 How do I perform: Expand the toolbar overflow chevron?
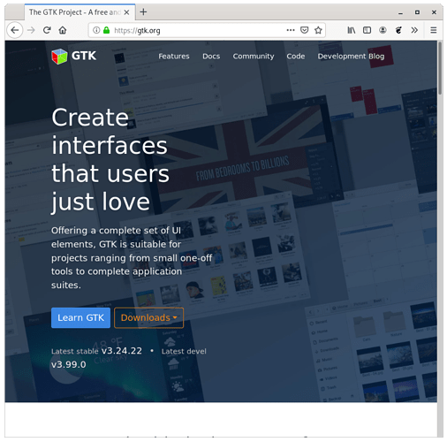pyautogui.click(x=414, y=30)
